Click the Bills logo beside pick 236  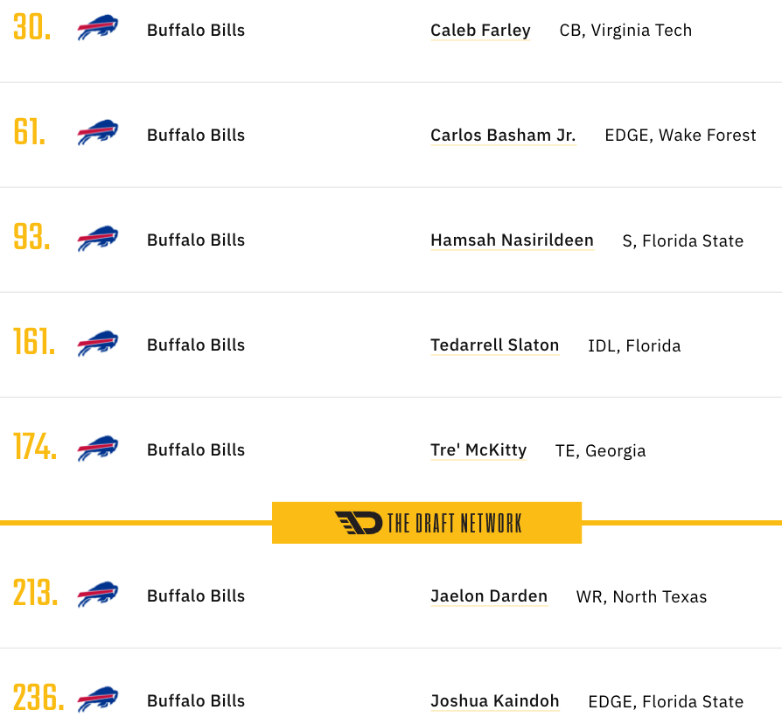click(98, 699)
